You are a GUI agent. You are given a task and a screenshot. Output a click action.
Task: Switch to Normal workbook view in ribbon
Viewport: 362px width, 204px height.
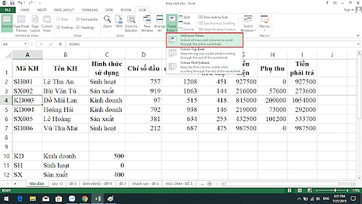7,23
